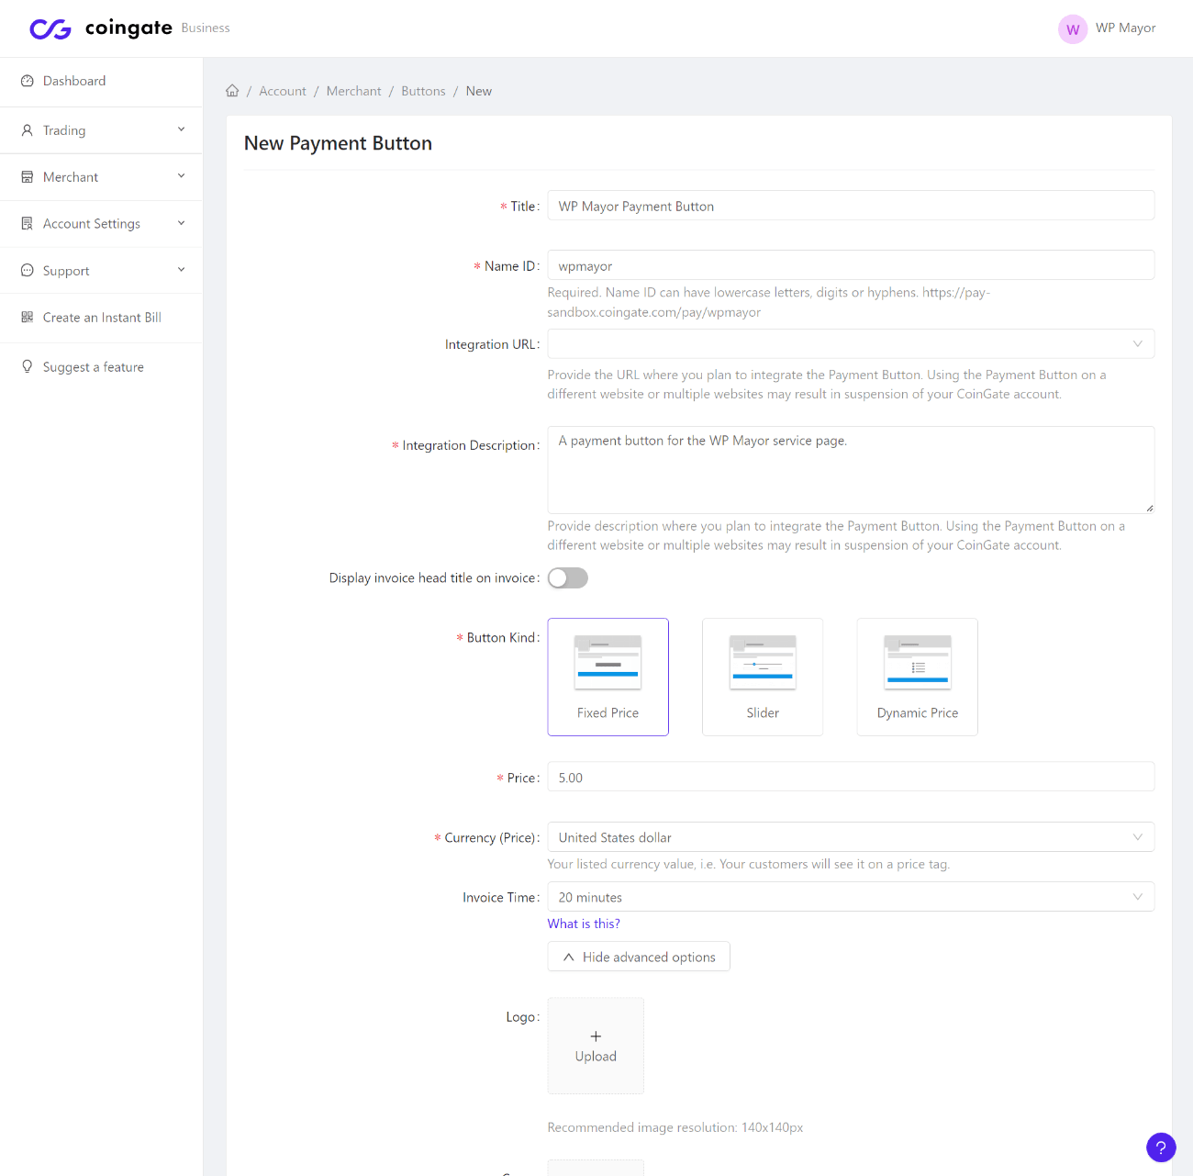1193x1176 pixels.
Task: Click the Suggest a feature lightbulb icon
Action: (x=28, y=367)
